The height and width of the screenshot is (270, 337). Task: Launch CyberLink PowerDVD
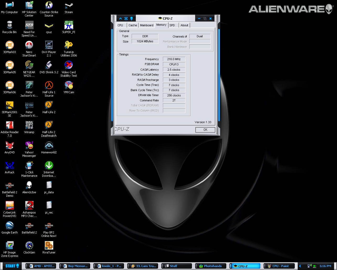click(x=9, y=210)
